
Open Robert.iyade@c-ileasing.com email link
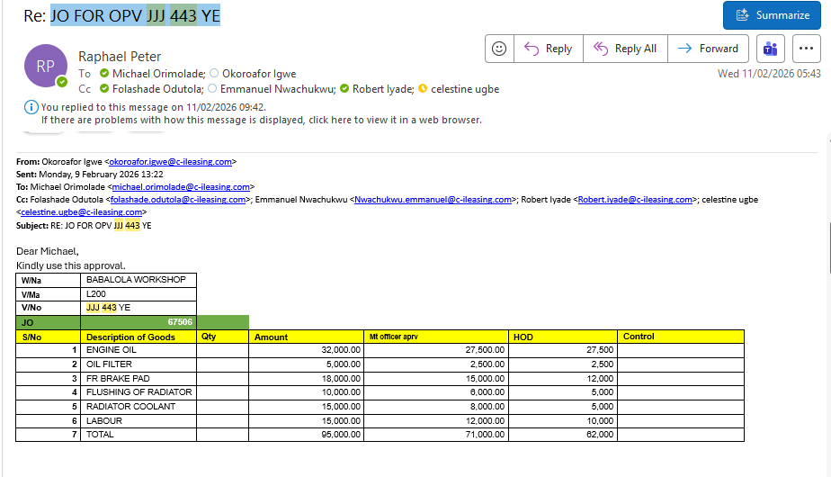(x=635, y=200)
